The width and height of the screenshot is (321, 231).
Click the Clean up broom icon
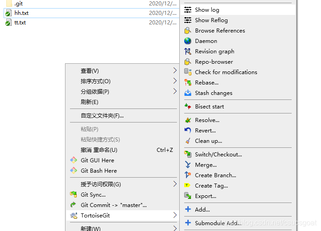[188, 141]
